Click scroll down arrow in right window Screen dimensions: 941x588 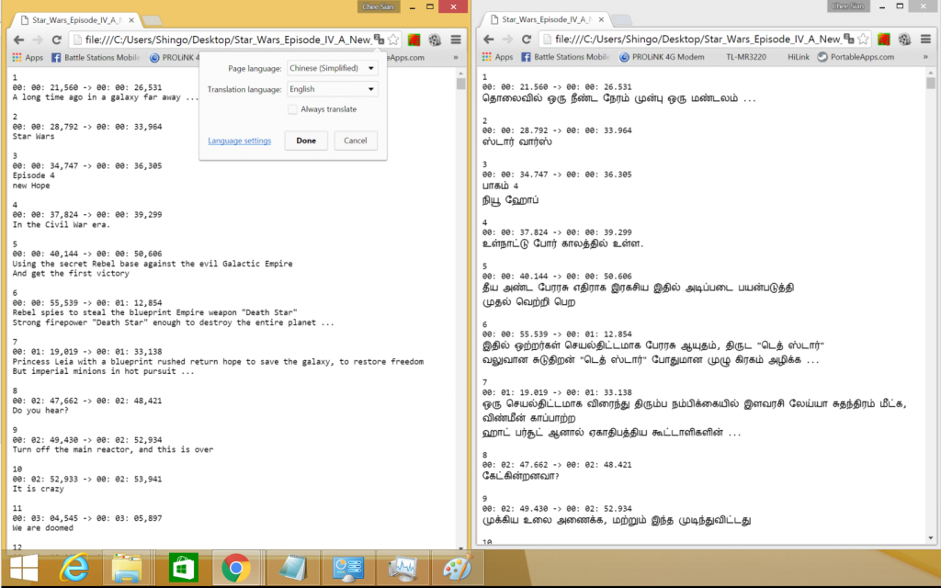tap(931, 538)
